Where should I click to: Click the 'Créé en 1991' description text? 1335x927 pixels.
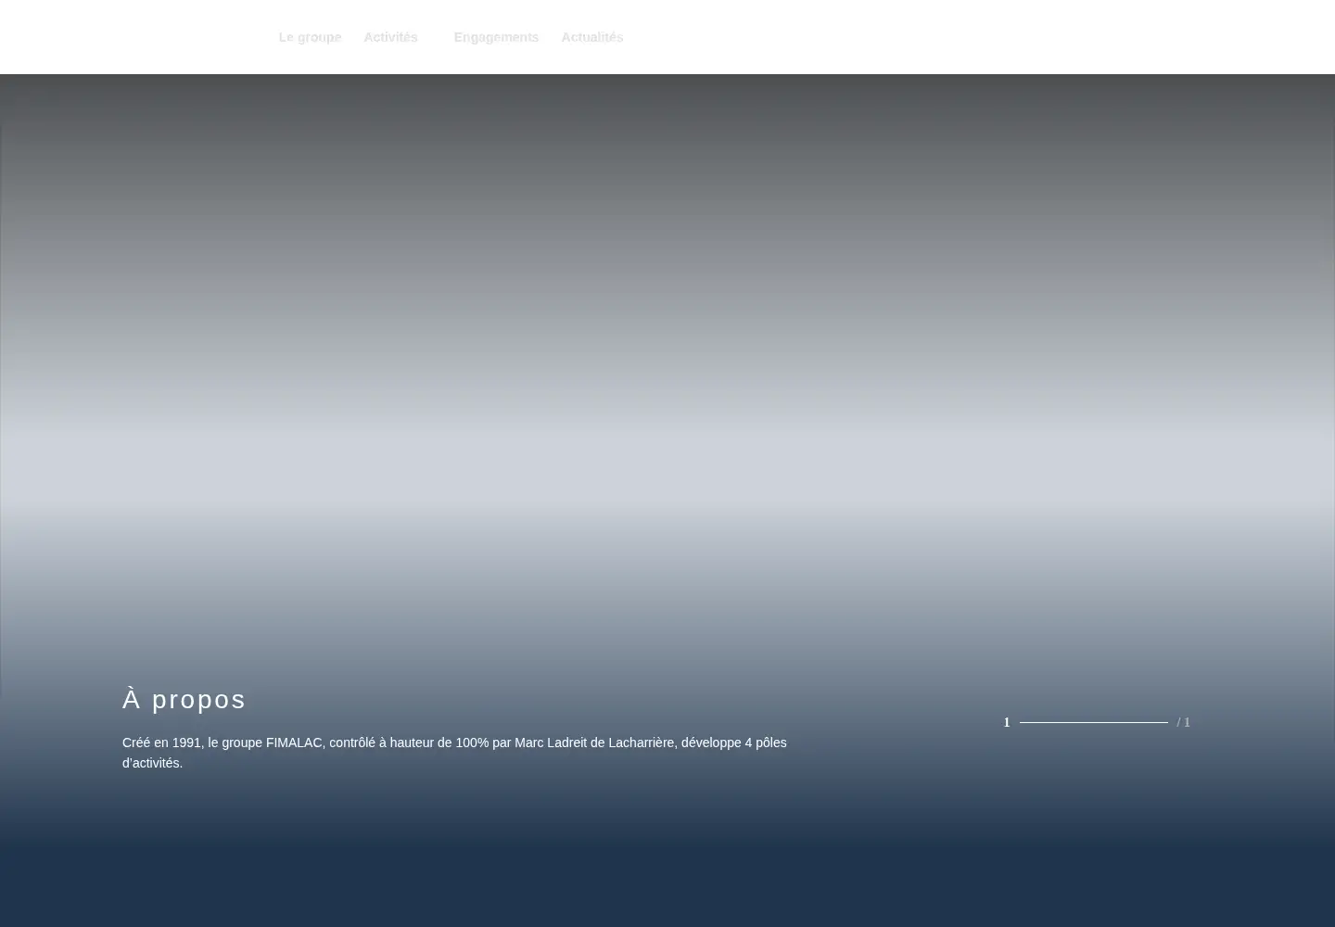[454, 753]
